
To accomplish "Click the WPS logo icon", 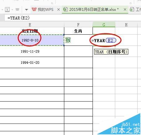I will tap(34, 10).
